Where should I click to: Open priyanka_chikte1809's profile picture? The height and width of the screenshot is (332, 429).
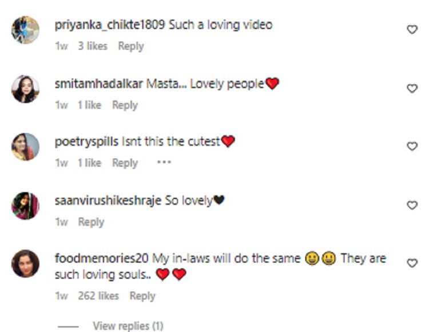pyautogui.click(x=25, y=30)
